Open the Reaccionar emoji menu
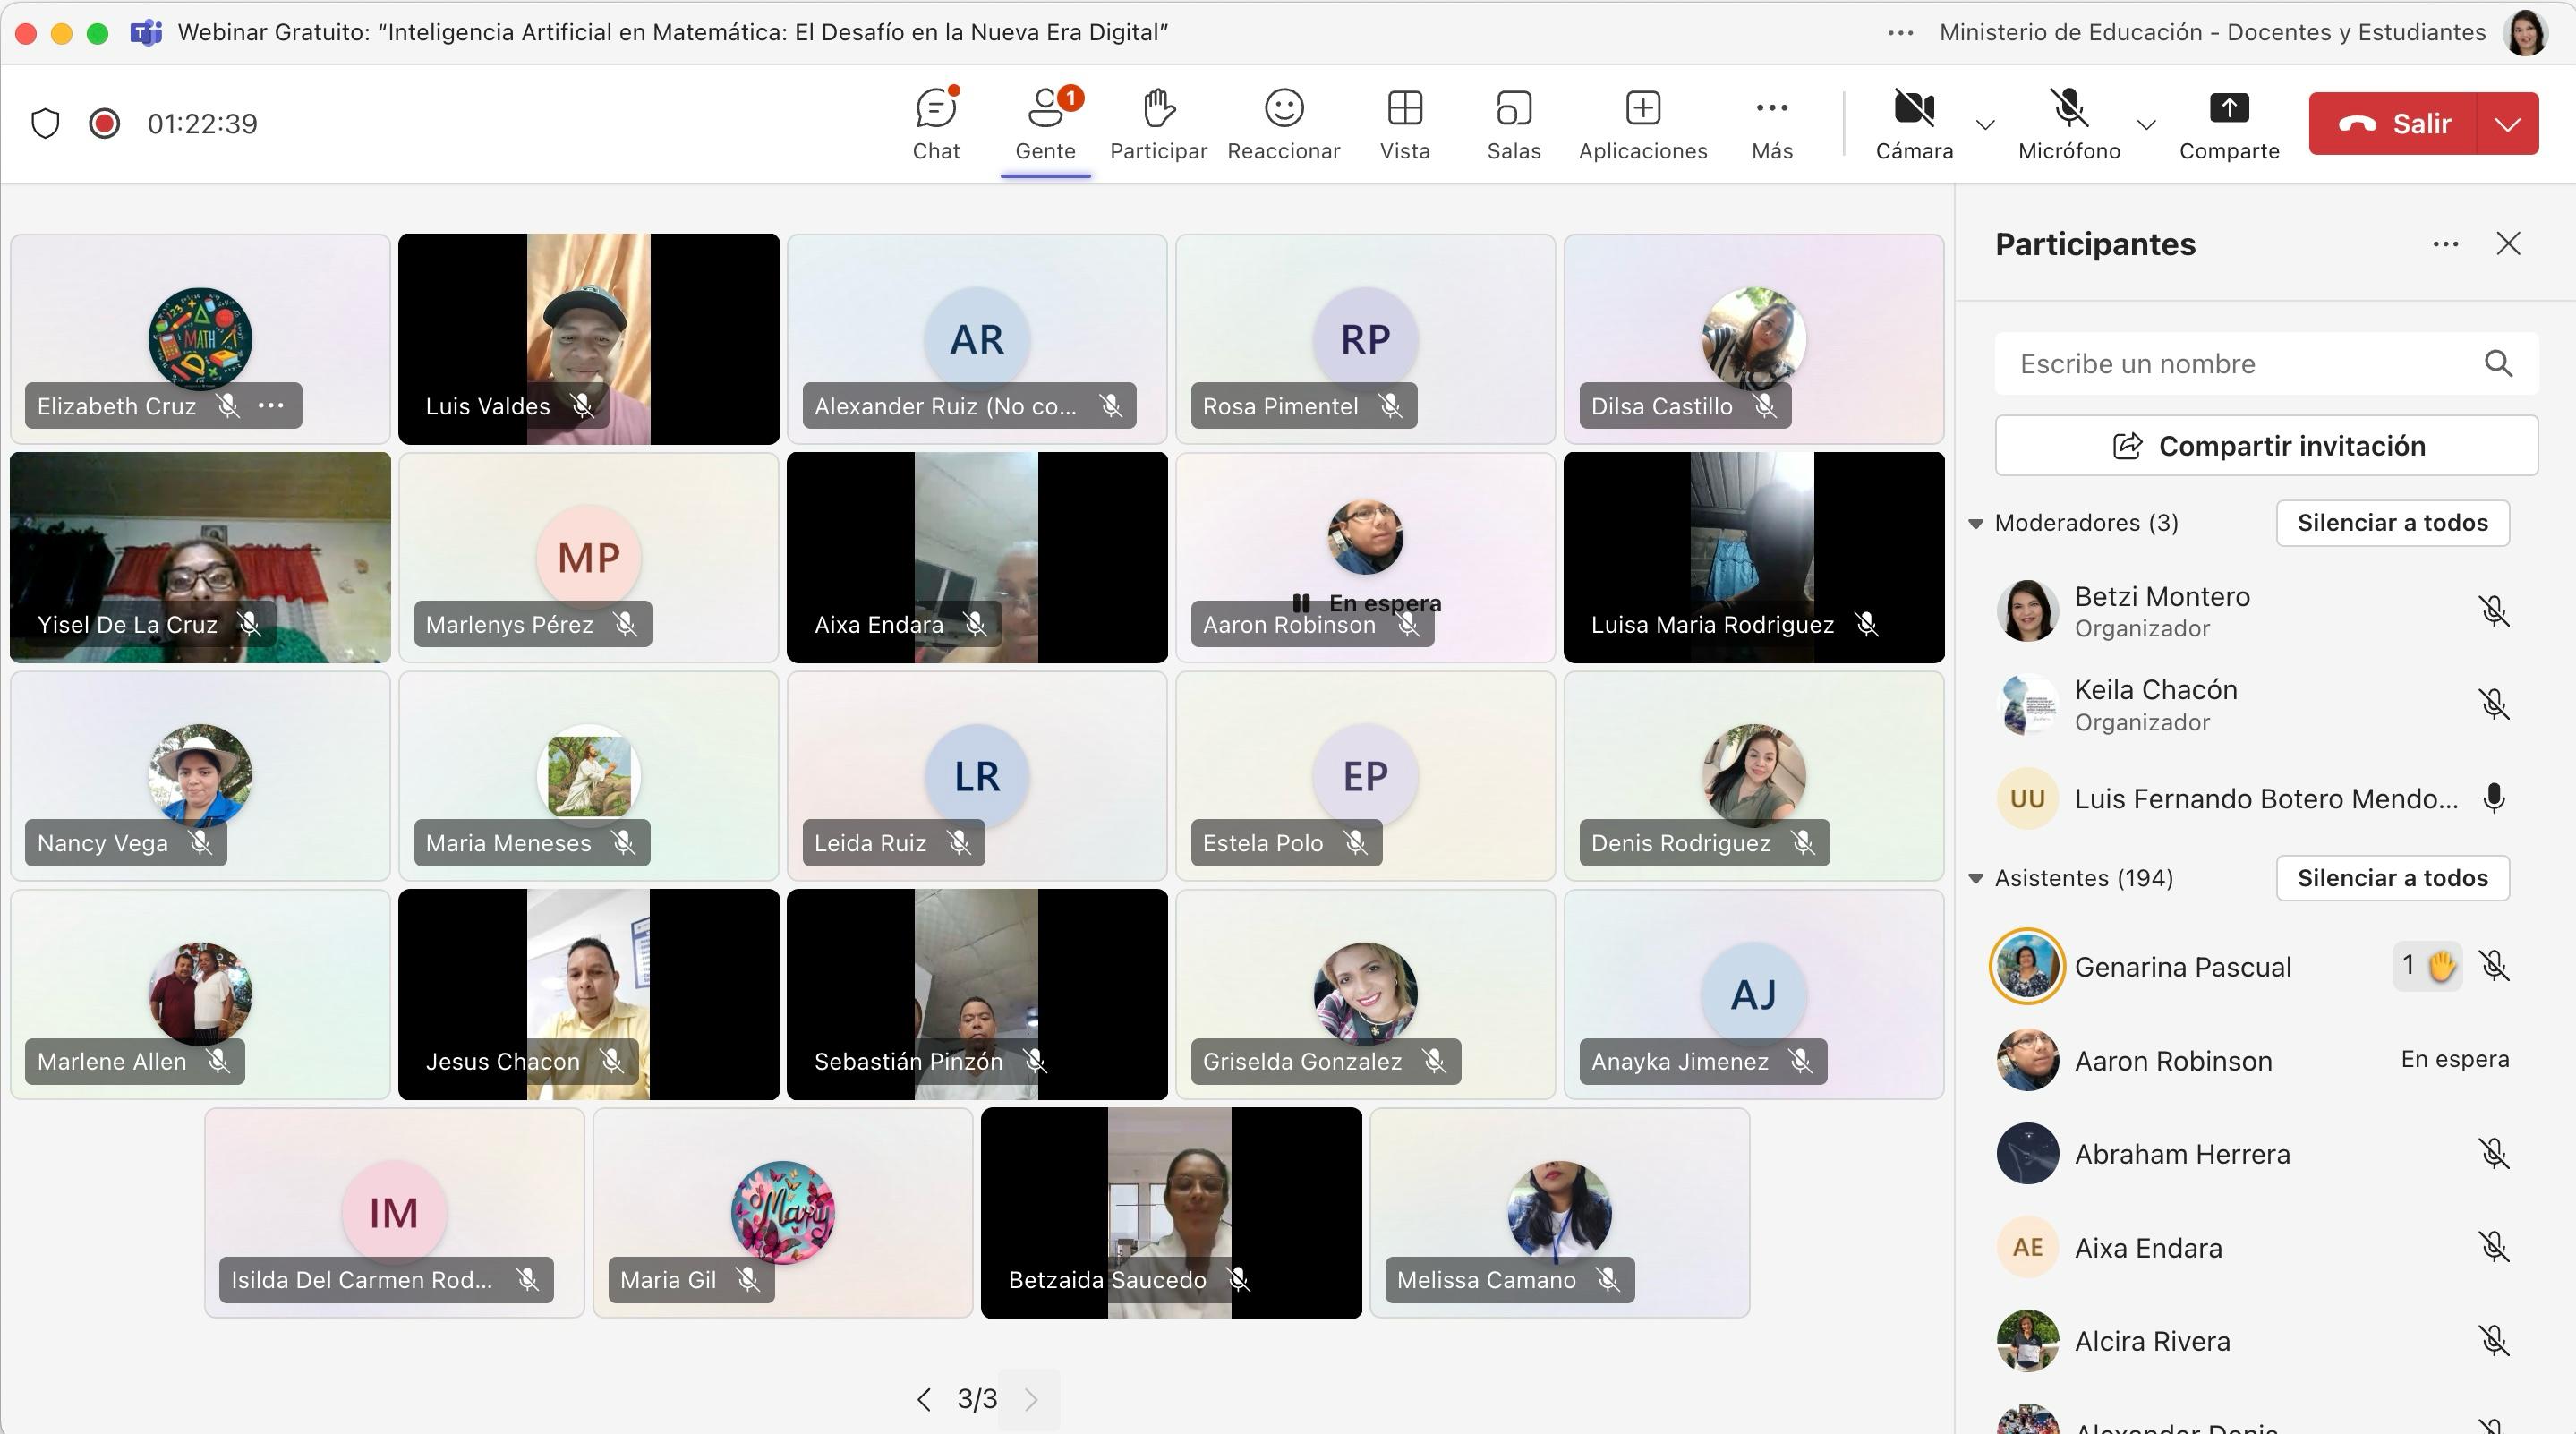 tap(1283, 124)
